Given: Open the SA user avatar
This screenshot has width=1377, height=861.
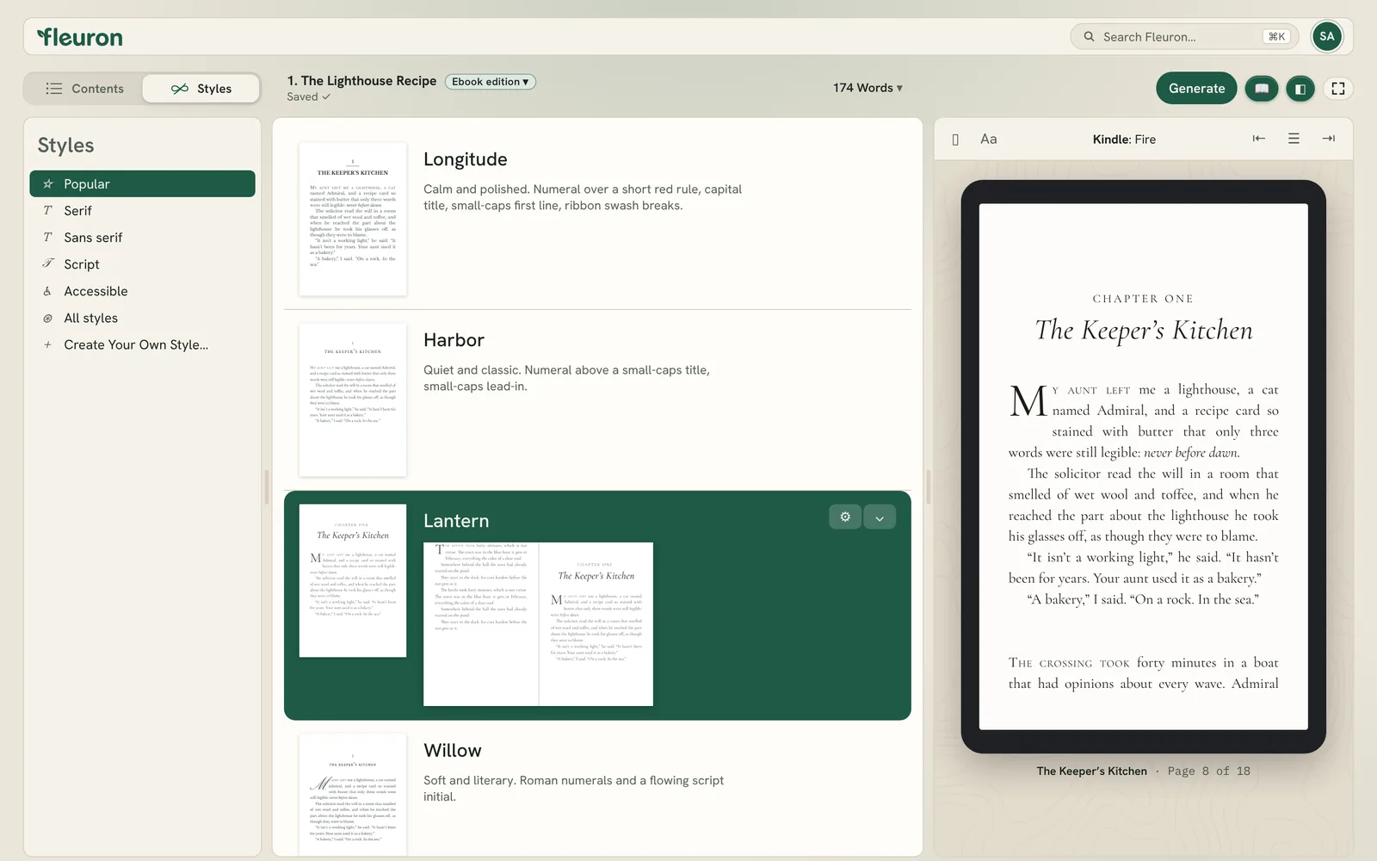Looking at the screenshot, I should point(1326,36).
